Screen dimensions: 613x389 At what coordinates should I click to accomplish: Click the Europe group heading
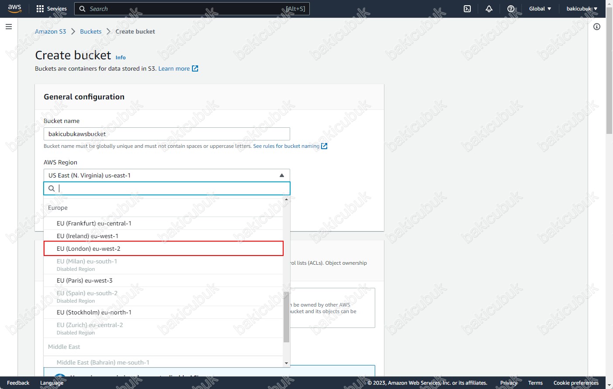pyautogui.click(x=58, y=208)
